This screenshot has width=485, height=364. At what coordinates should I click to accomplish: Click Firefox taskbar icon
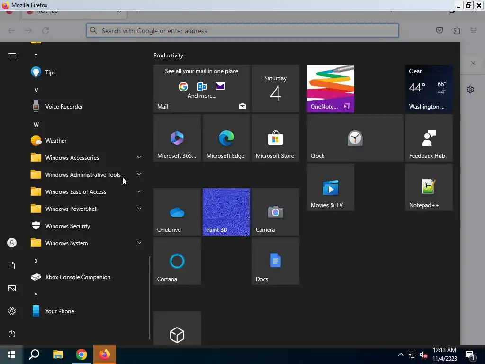tap(105, 355)
